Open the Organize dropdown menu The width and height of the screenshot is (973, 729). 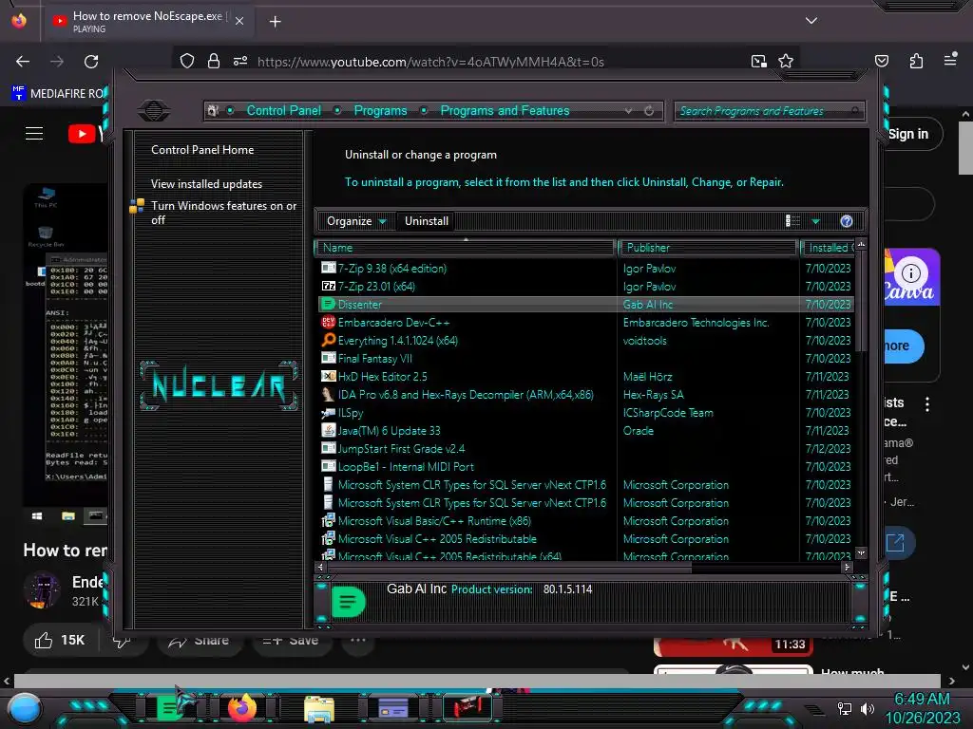click(356, 221)
